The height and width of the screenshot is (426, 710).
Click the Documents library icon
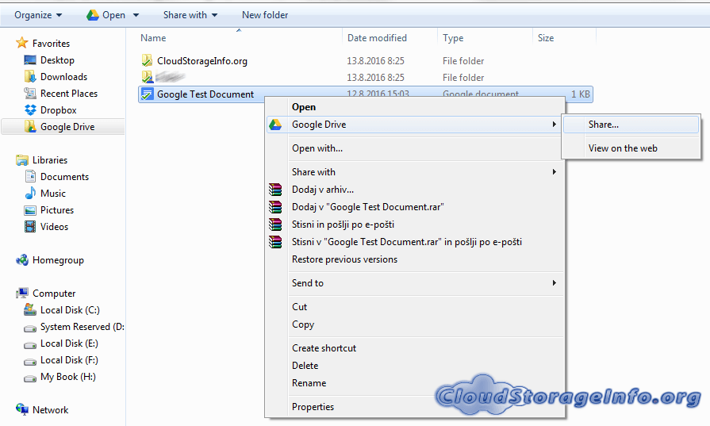[x=30, y=177]
